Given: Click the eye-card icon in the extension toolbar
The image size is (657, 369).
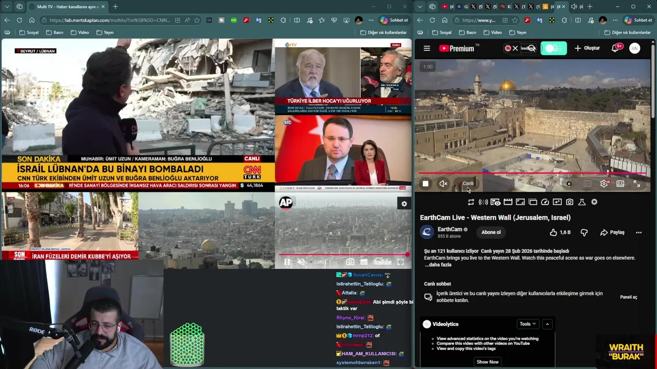Looking at the screenshot, I should pyautogui.click(x=495, y=202).
